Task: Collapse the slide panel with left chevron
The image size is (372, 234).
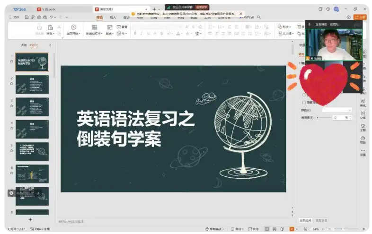Action: (x=50, y=45)
